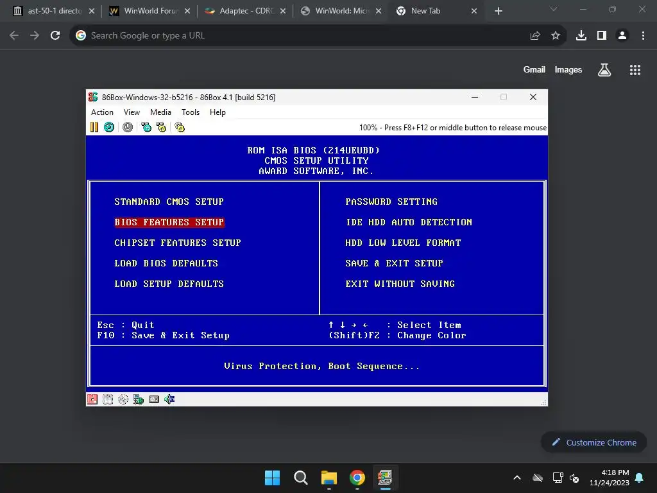
Task: Click the network status icon in 86Box
Action: pos(139,399)
